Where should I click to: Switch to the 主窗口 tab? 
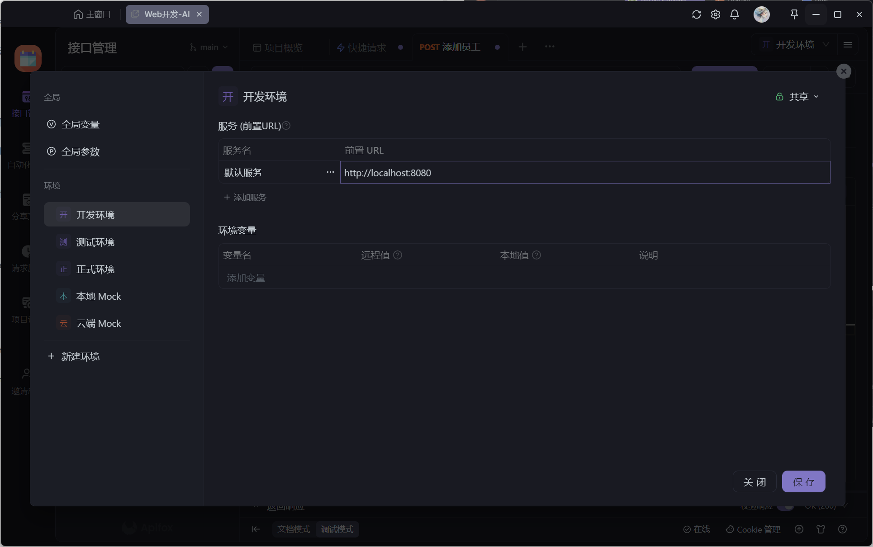pyautogui.click(x=92, y=14)
